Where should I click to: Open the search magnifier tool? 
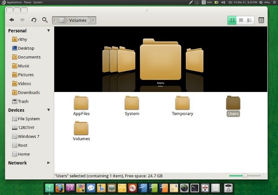click(x=45, y=20)
